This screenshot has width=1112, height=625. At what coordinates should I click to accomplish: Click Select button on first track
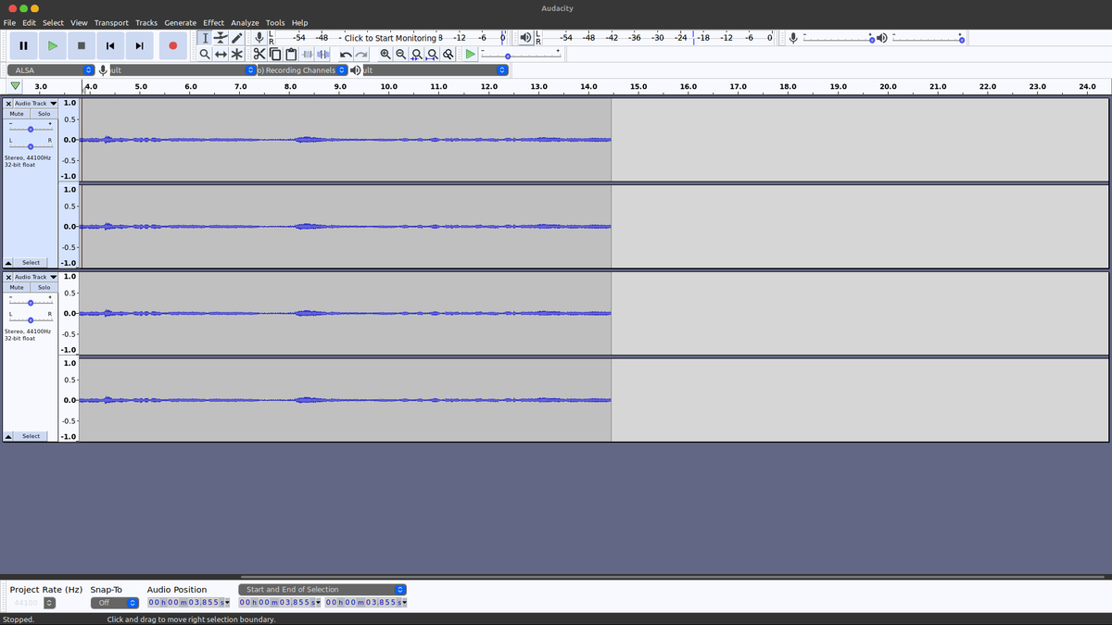coord(32,262)
